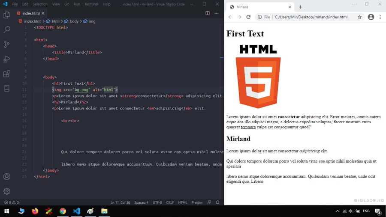Open the Edit menu
The height and width of the screenshot is (217, 386).
click(x=25, y=4)
